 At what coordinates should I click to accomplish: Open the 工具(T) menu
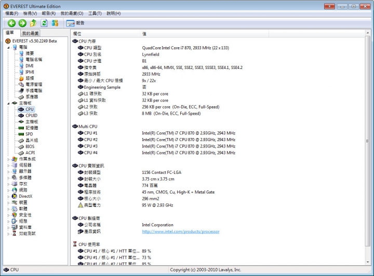click(95, 13)
